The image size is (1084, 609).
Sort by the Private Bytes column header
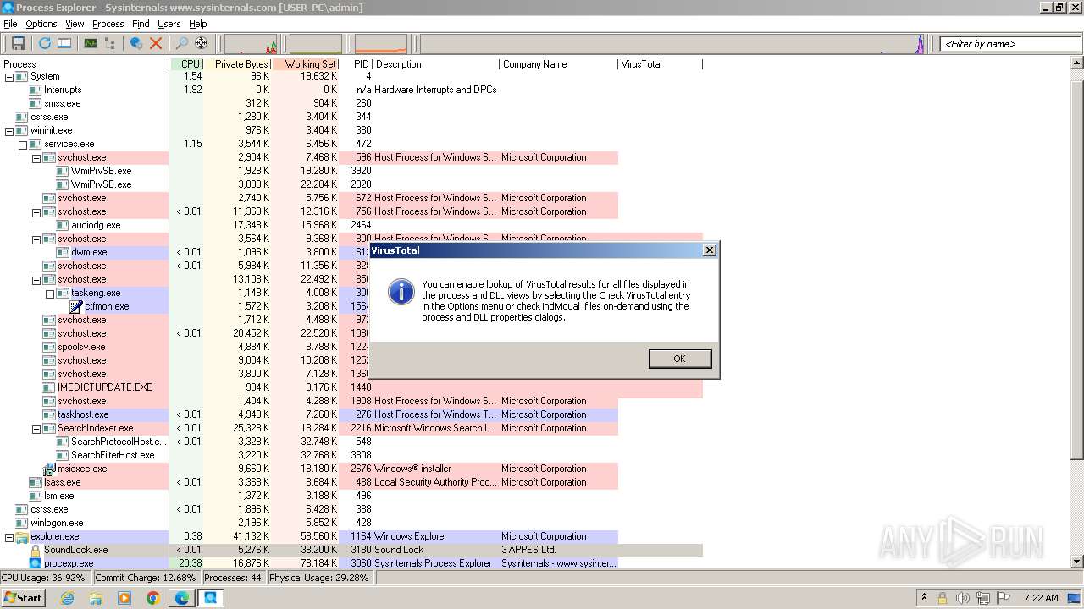pos(238,64)
